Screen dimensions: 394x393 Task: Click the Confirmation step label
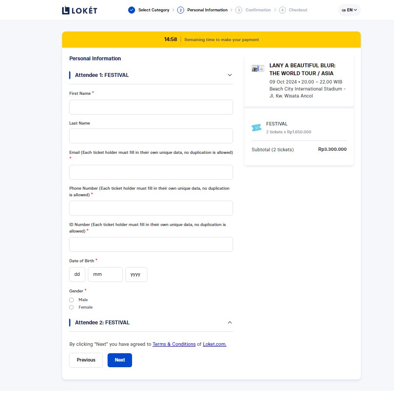[258, 10]
